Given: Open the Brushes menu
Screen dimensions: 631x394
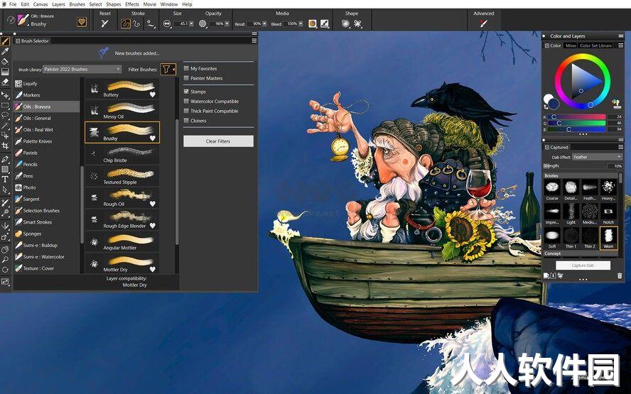Looking at the screenshot, I should click(x=77, y=4).
